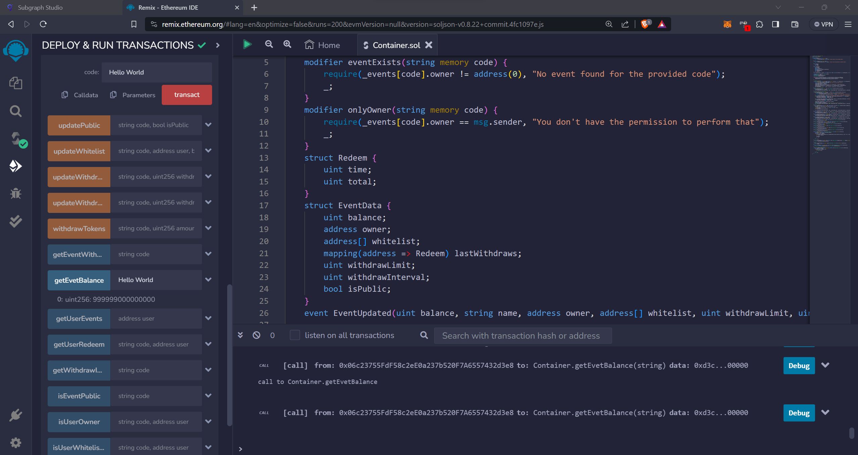Open the File Explorer sidebar icon
The width and height of the screenshot is (858, 455).
tap(15, 83)
